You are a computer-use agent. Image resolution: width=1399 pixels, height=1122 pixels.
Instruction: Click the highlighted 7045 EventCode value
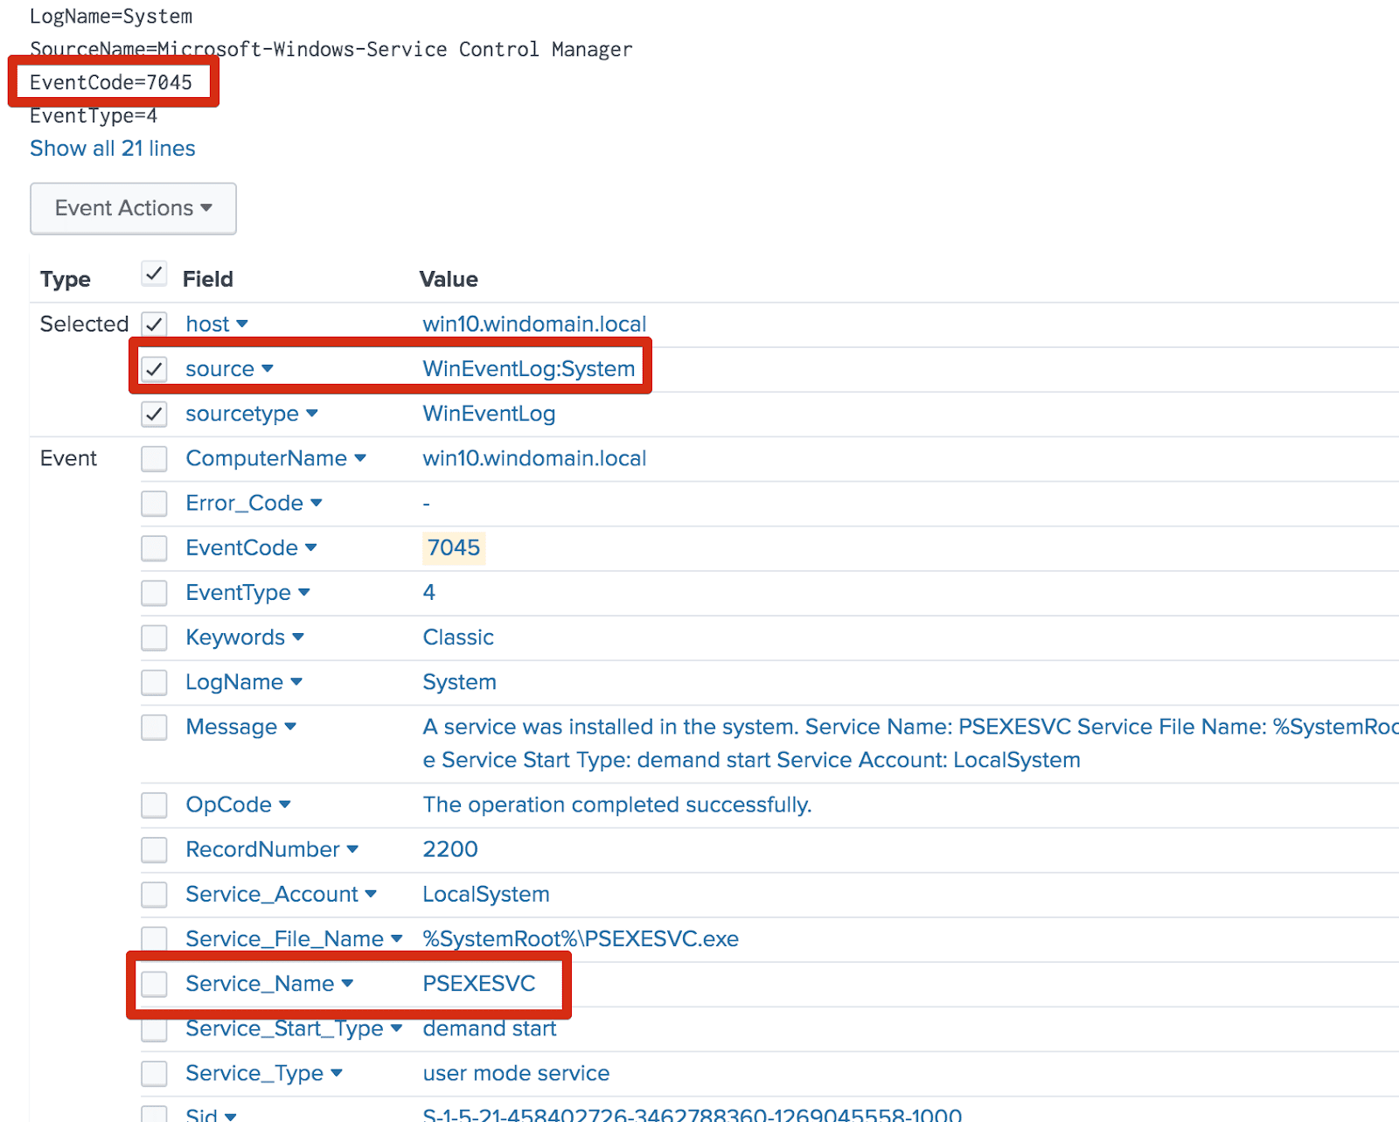pos(453,548)
